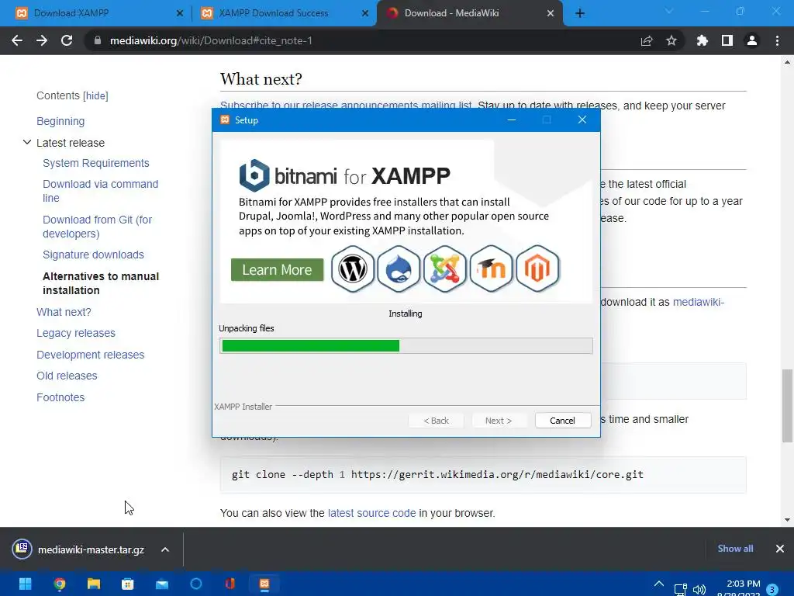Cancel the XAMPP installation
Image resolution: width=794 pixels, height=596 pixels.
click(563, 421)
